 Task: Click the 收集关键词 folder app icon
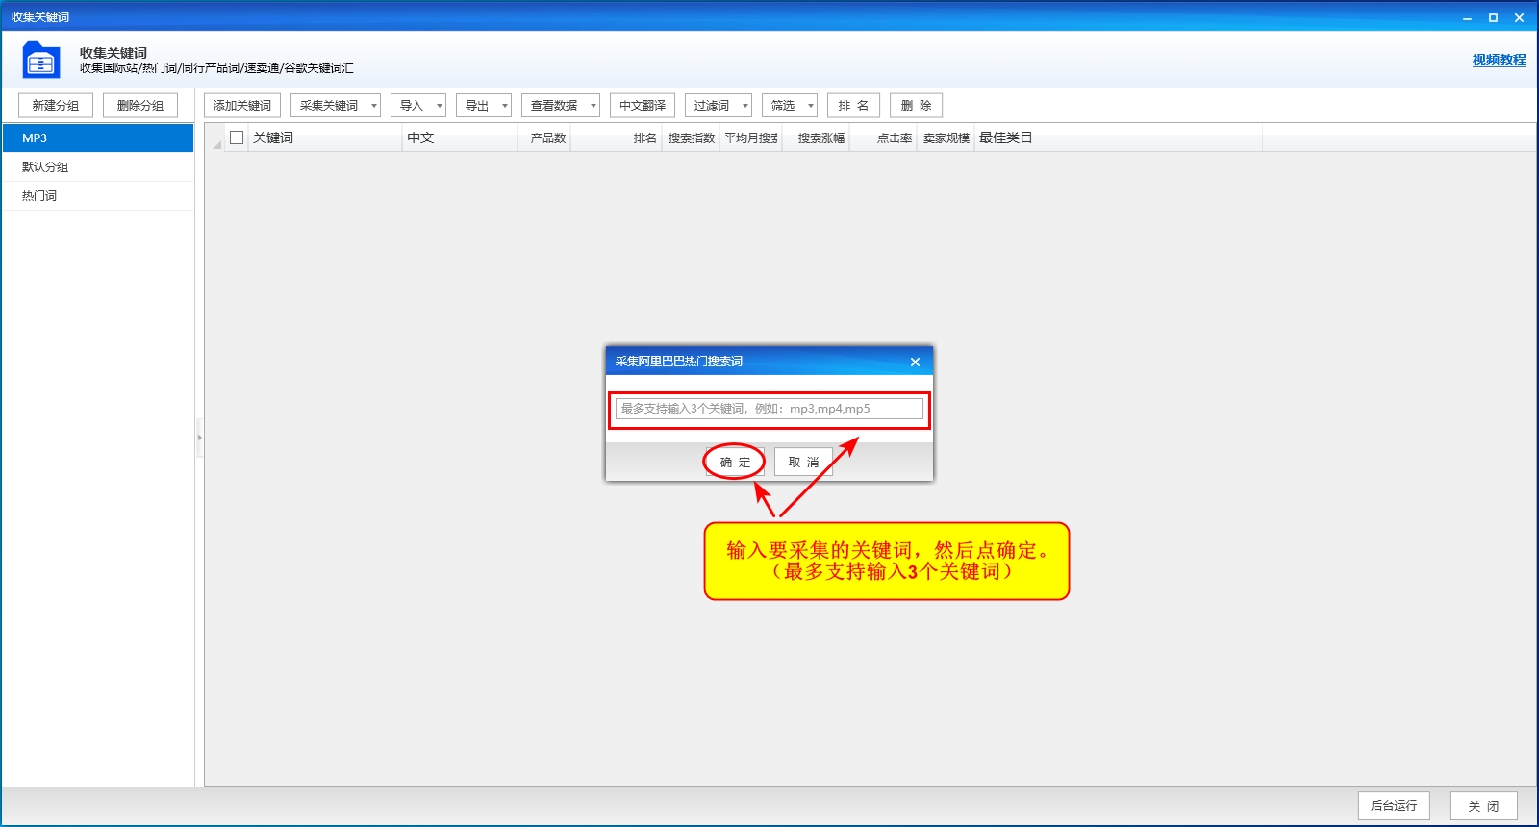point(41,60)
